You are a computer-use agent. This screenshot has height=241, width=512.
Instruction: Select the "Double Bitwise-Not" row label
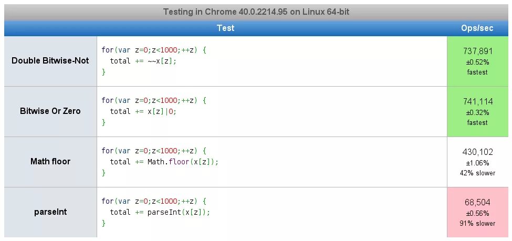pyautogui.click(x=50, y=61)
